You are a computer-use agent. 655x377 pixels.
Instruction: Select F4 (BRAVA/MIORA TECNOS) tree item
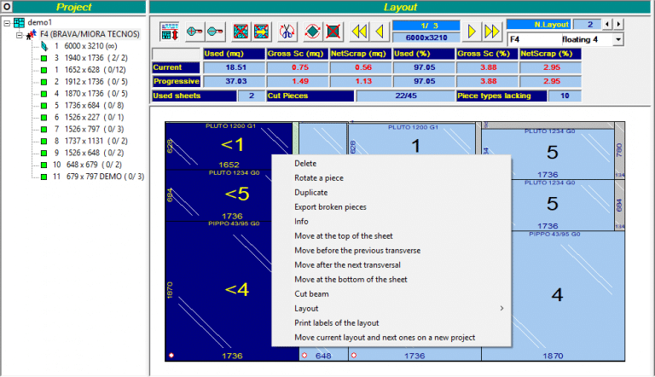pyautogui.click(x=90, y=34)
